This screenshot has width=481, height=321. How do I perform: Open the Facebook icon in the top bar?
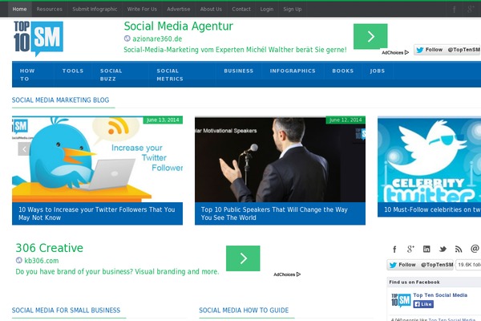455,9
